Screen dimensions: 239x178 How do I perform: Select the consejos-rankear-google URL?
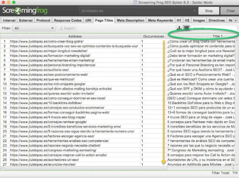click(x=48, y=122)
